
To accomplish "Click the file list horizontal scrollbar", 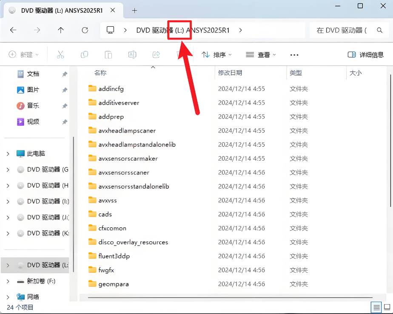I will [230, 298].
